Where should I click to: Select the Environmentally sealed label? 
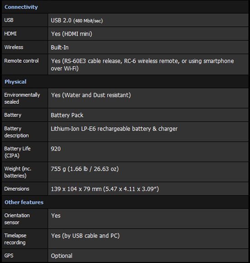[x=22, y=98]
